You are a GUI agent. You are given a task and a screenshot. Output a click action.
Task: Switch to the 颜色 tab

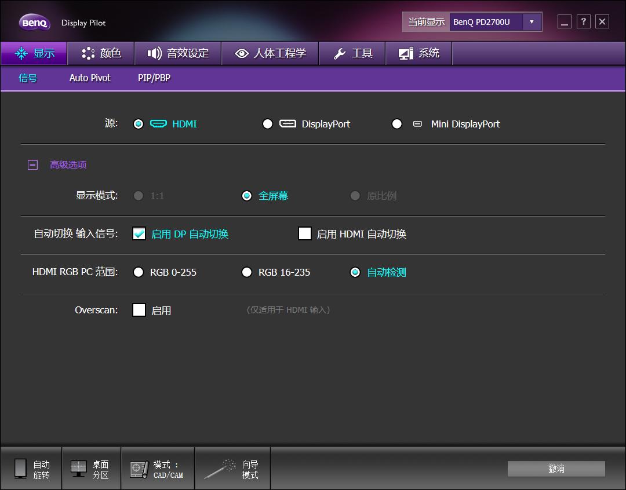101,53
